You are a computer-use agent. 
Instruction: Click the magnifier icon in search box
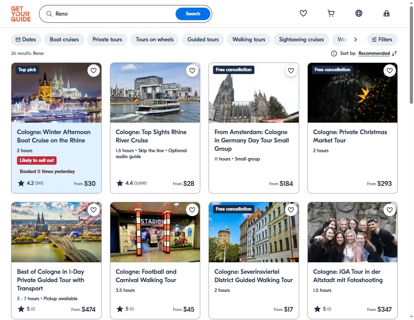click(49, 14)
